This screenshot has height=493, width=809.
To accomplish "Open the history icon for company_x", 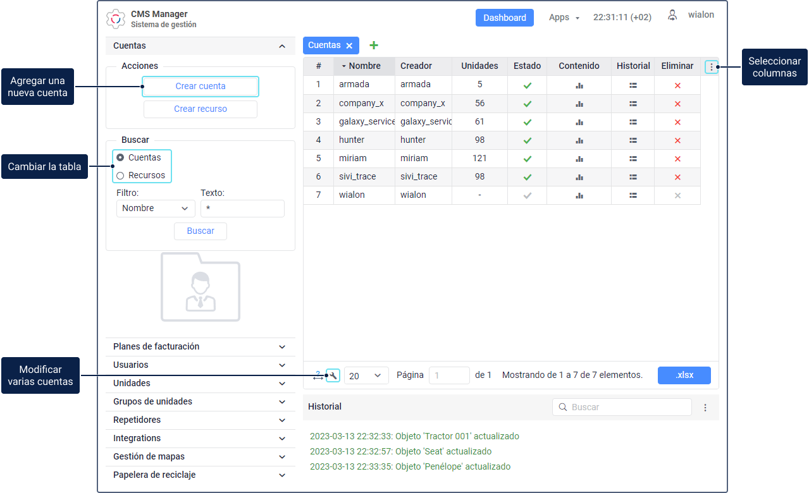I will point(633,104).
